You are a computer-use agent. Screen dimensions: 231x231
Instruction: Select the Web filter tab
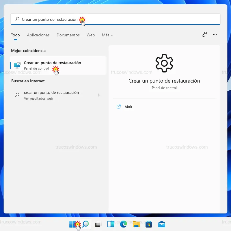91,35
